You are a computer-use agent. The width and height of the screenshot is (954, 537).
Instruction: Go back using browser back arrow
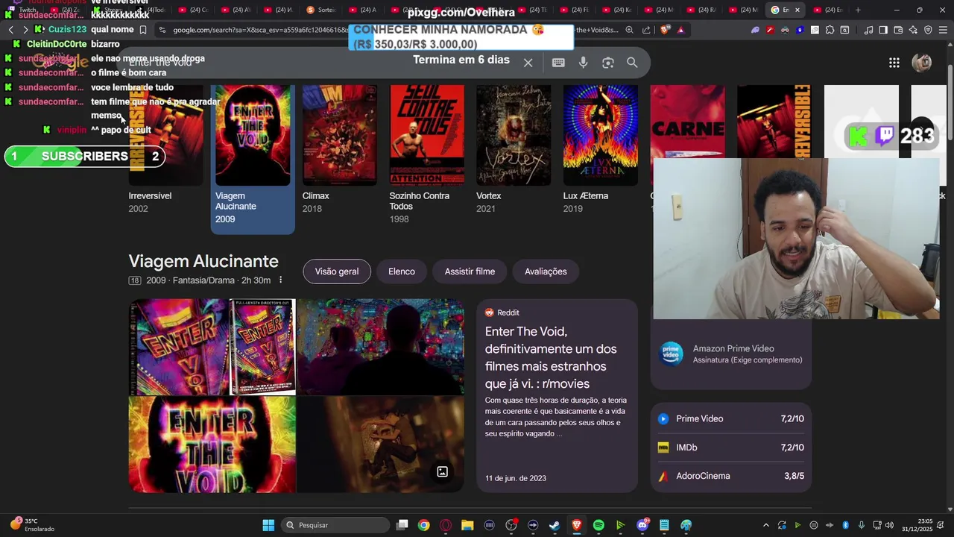[x=10, y=30]
